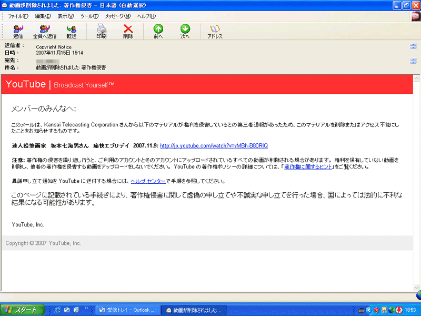Click the Broadcast Yourself tagline
Image resolution: width=421 pixels, height=316 pixels.
coord(84,85)
